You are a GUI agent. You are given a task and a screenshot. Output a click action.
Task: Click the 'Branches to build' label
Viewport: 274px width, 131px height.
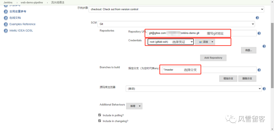point(110,67)
